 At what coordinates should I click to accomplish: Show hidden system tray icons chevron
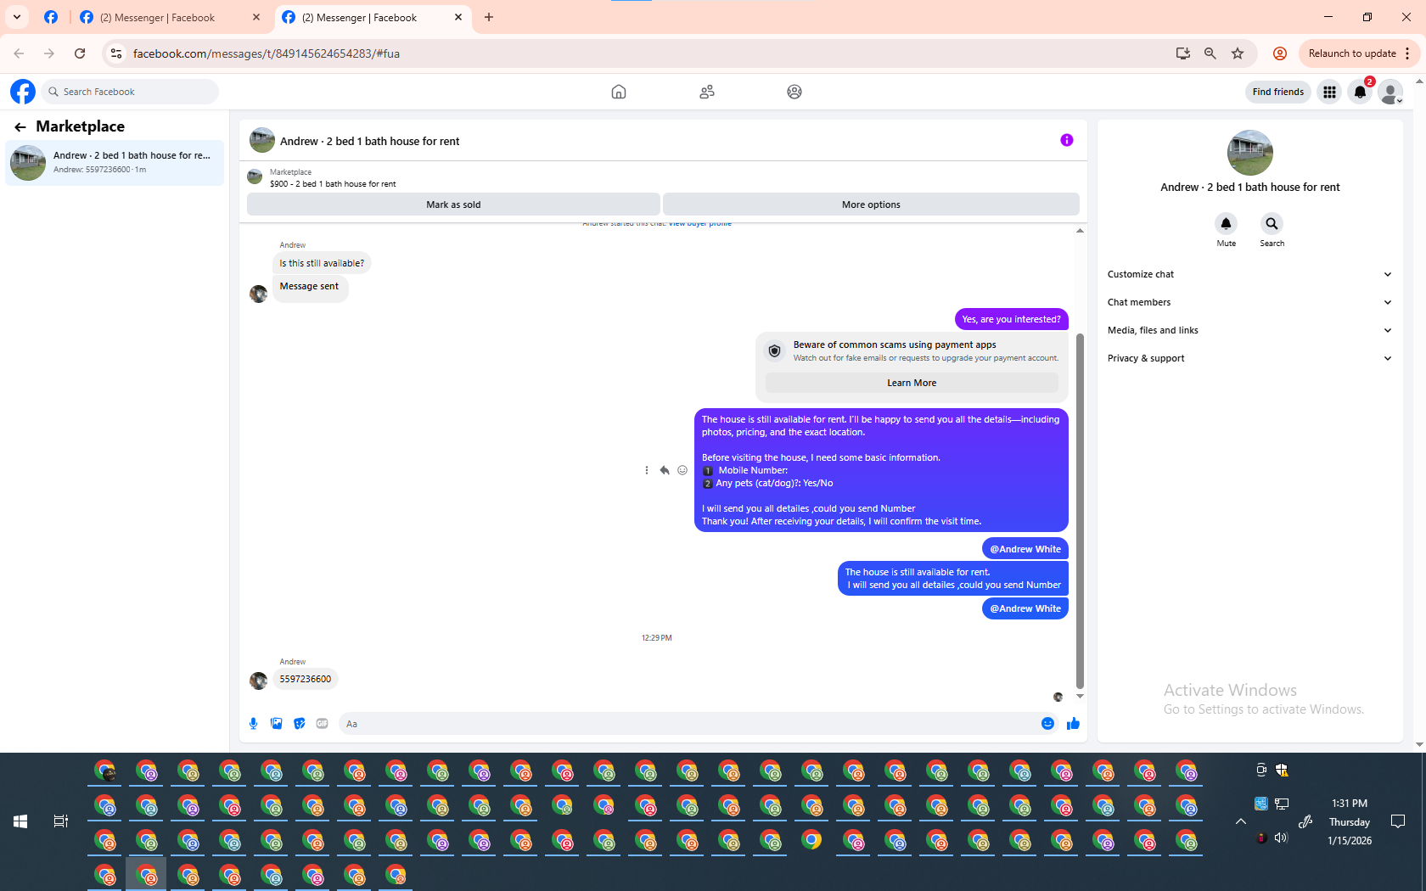click(x=1240, y=821)
